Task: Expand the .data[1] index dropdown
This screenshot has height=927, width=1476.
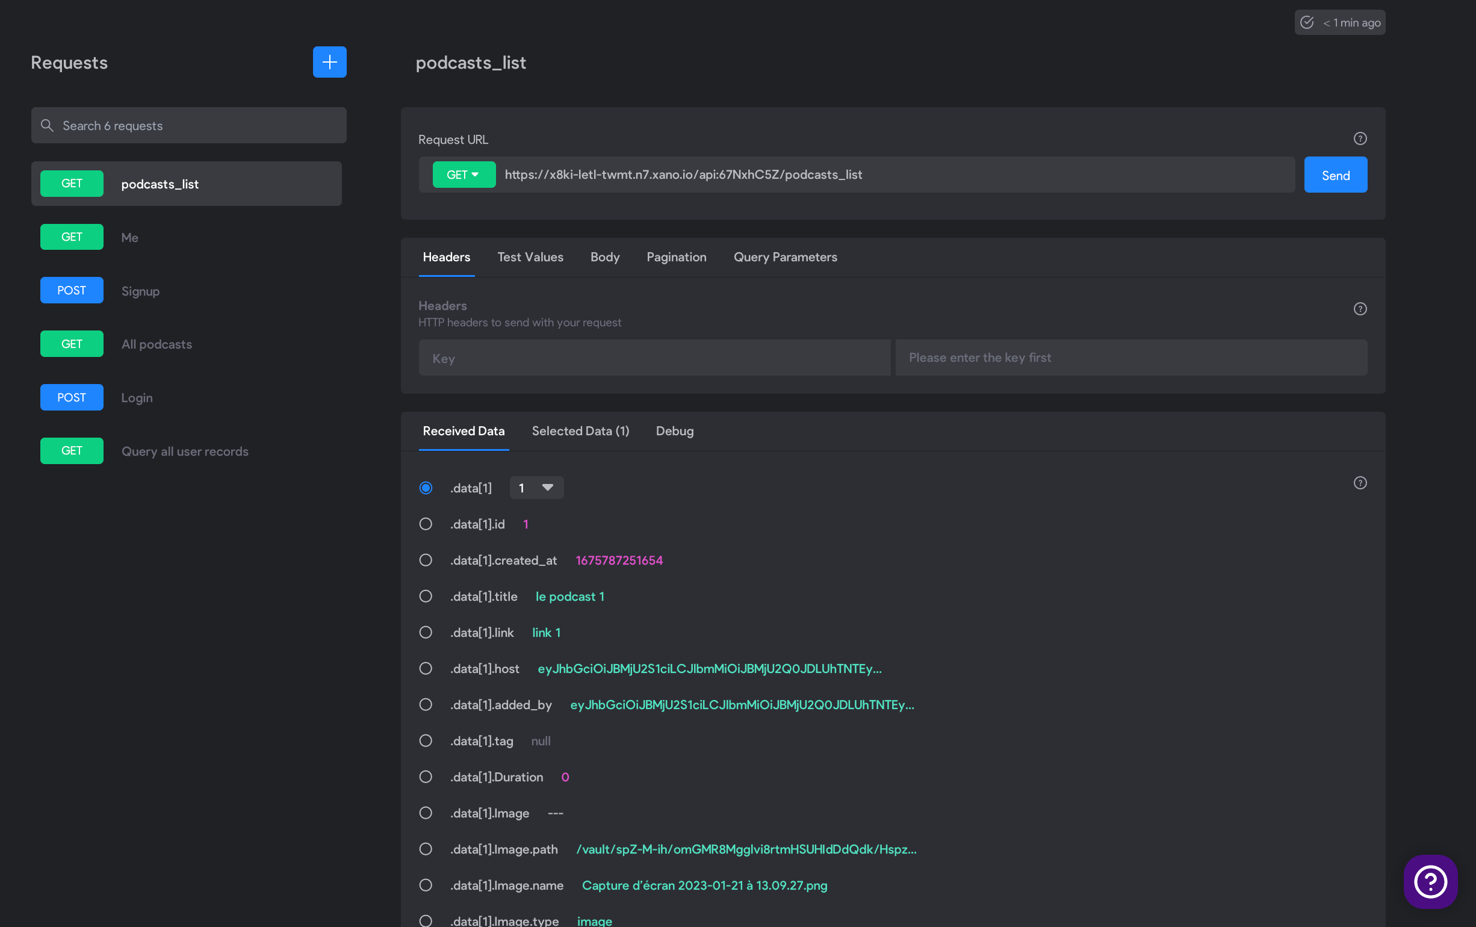Action: (536, 488)
